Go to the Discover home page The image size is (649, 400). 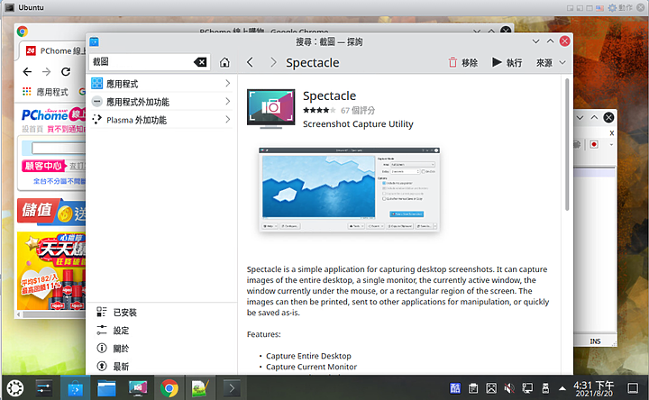coord(224,62)
